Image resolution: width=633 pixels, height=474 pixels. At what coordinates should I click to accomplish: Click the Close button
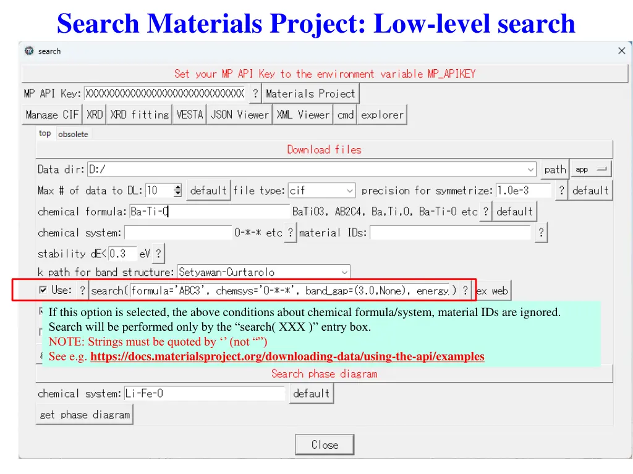pos(325,444)
